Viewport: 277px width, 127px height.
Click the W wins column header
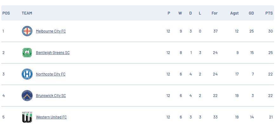pyautogui.click(x=180, y=13)
